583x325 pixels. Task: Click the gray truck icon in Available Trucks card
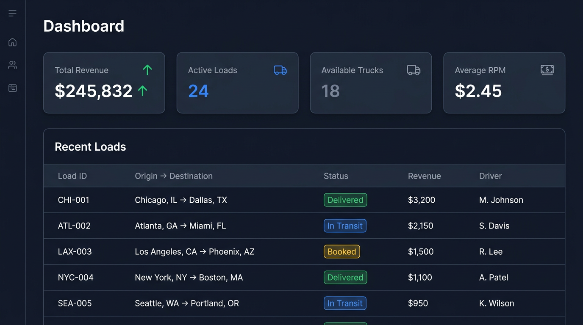[x=414, y=70]
